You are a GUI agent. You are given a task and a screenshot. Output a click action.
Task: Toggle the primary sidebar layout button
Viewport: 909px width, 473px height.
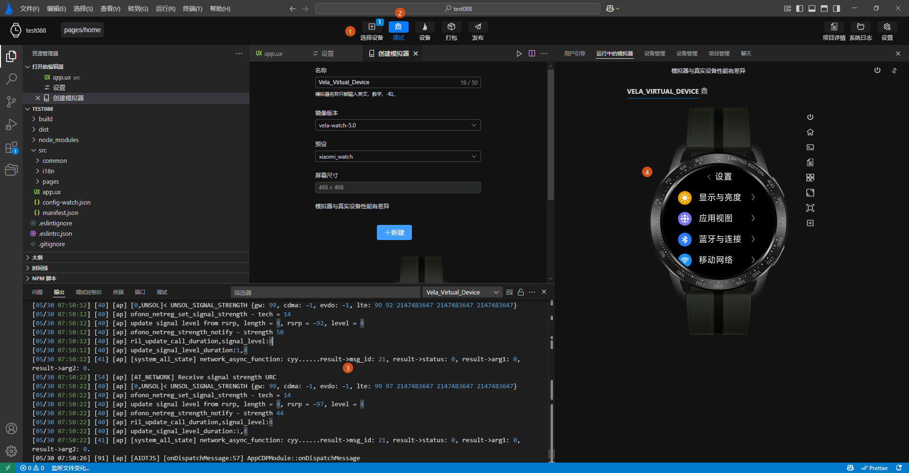pos(800,9)
